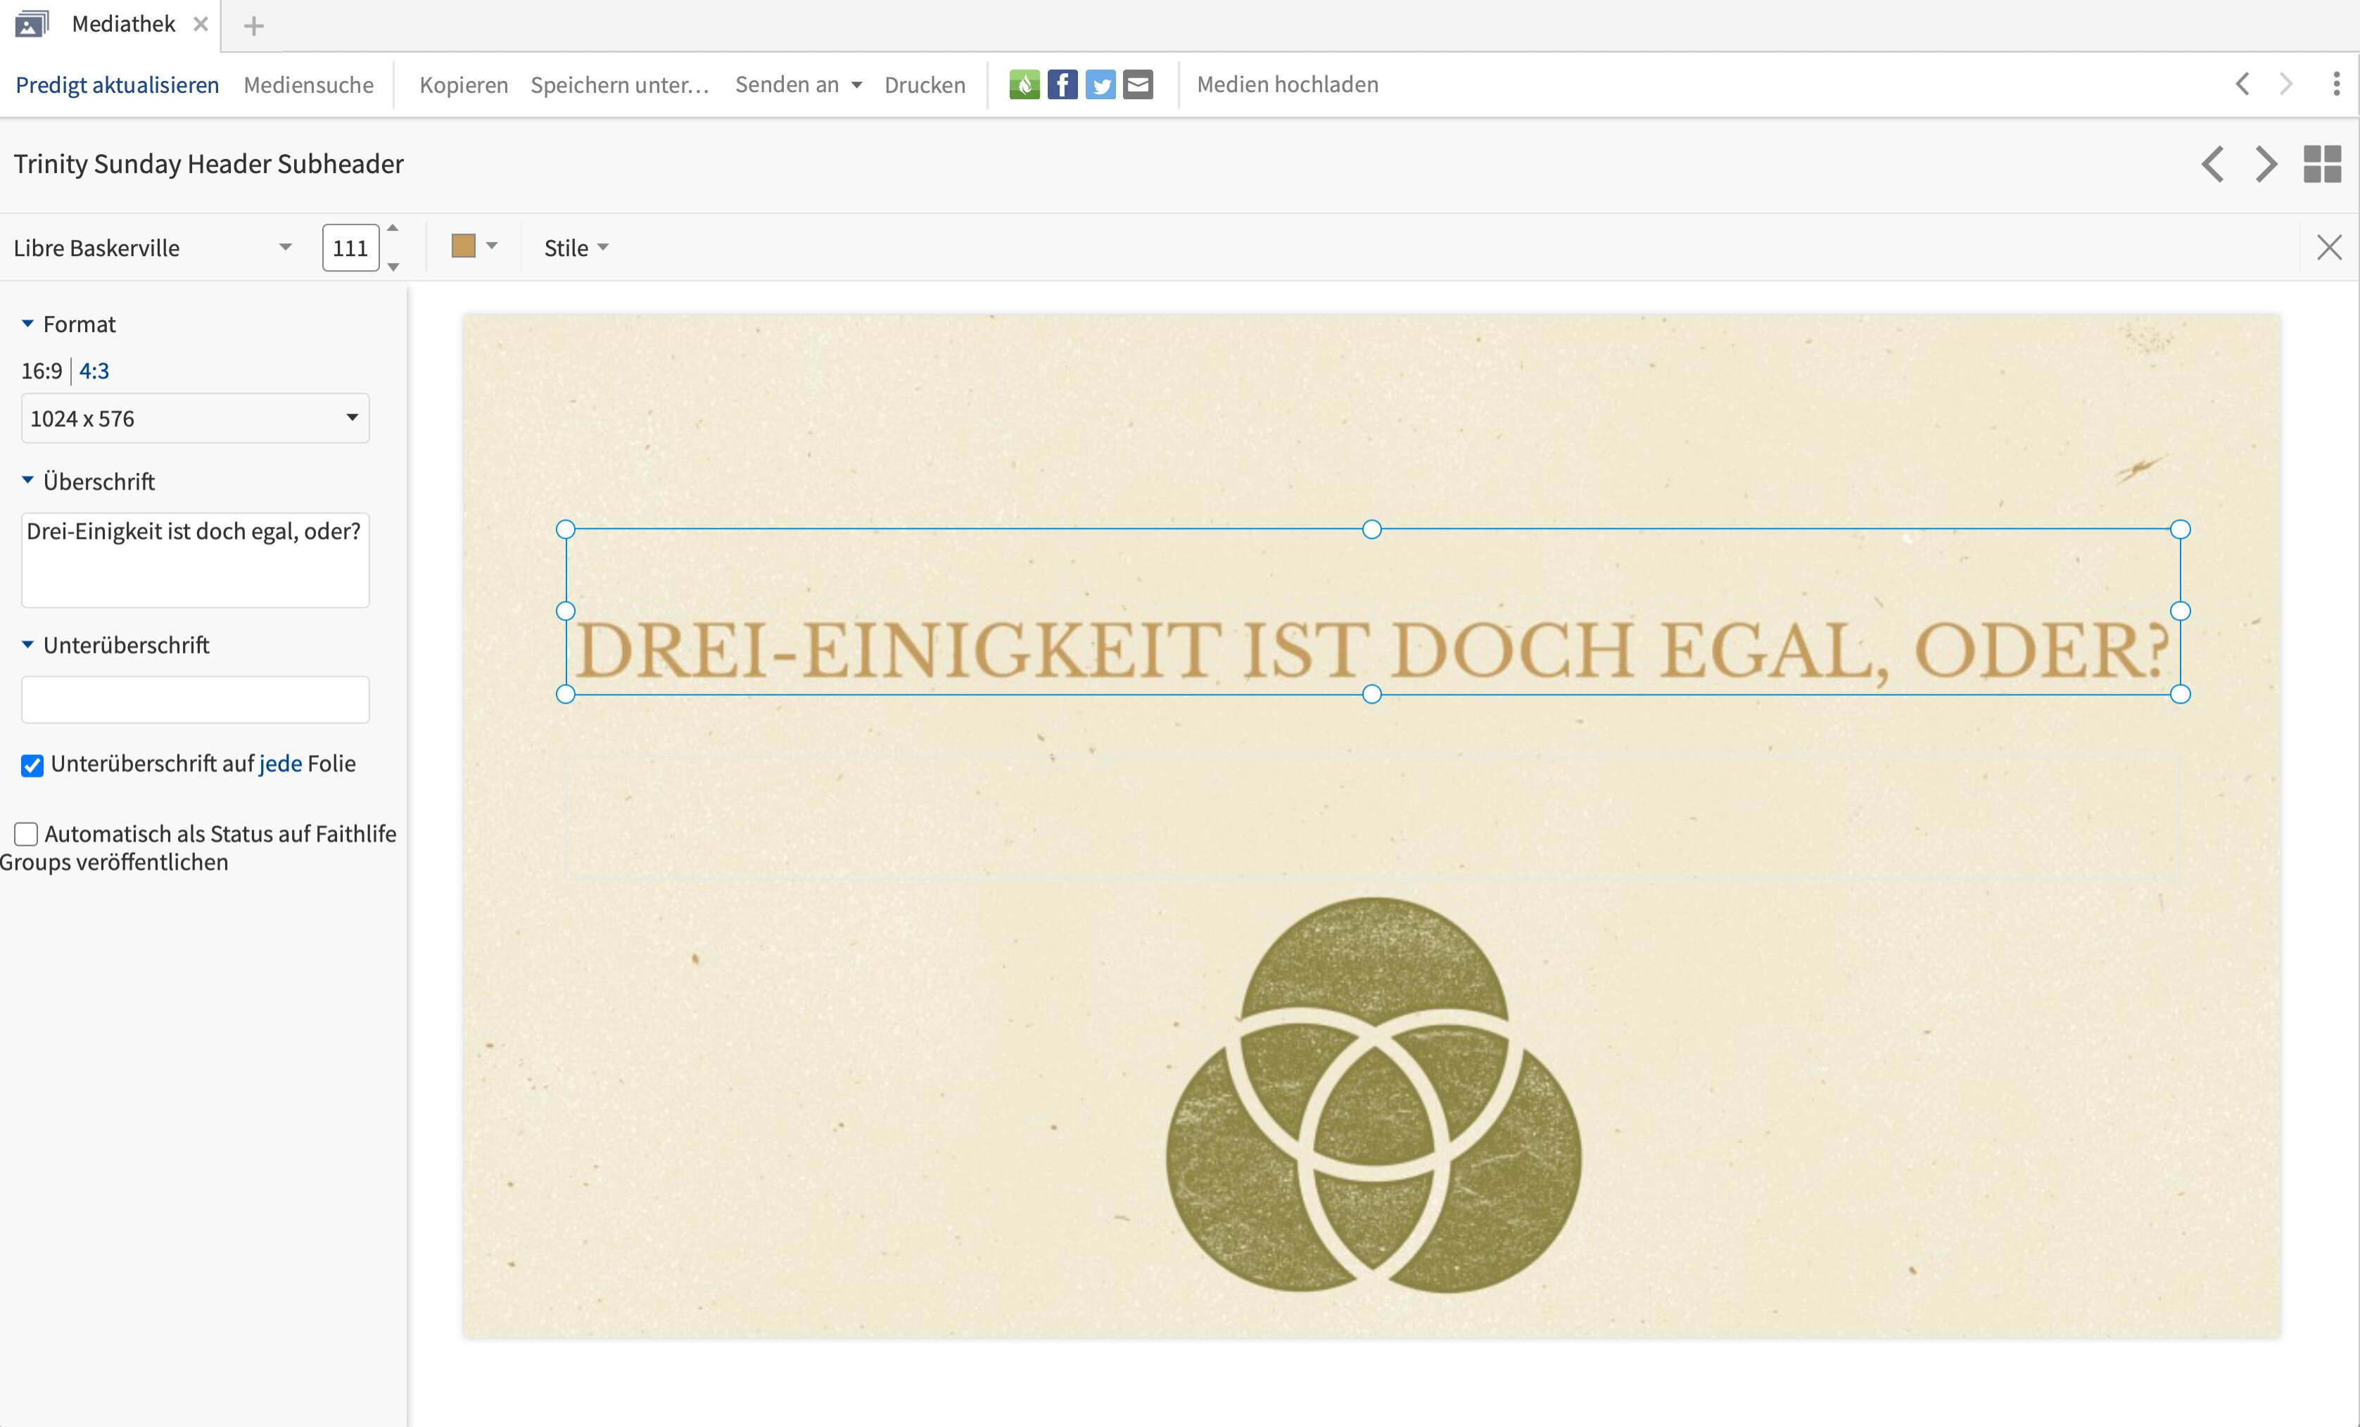Image resolution: width=2360 pixels, height=1427 pixels.
Task: Share via the green Faithlife flame icon
Action: [1024, 84]
